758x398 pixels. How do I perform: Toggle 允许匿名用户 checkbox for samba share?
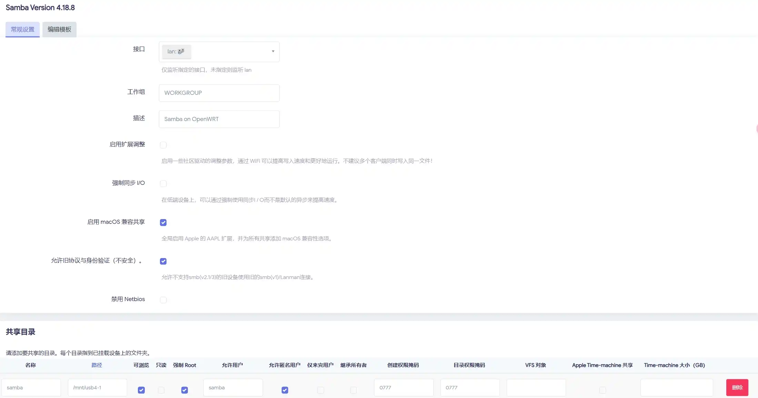(285, 390)
